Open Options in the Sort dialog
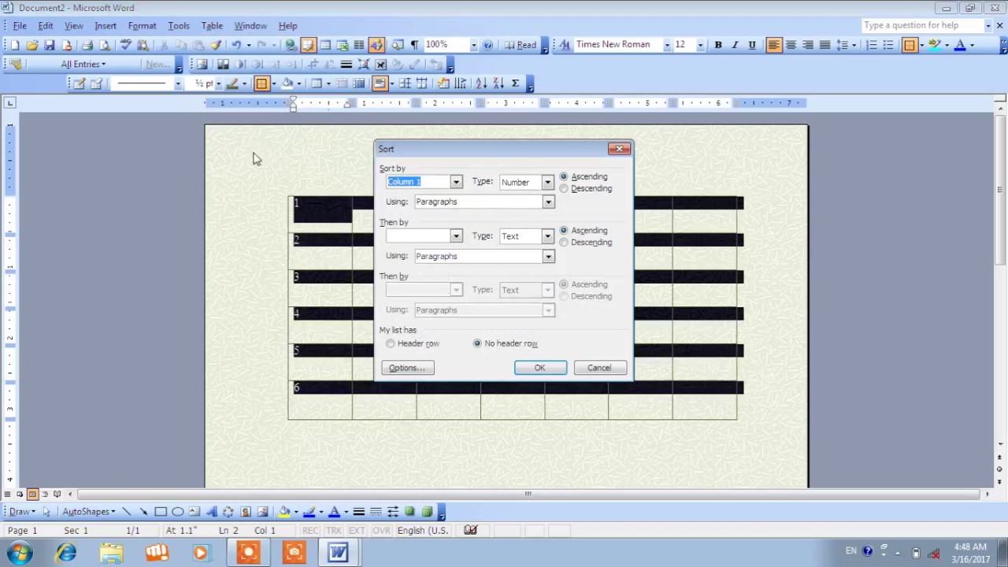This screenshot has width=1008, height=567. 407,368
